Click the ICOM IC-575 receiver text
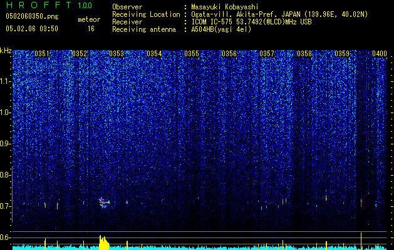Image resolution: width=394 pixels, height=250 pixels. pos(251,22)
